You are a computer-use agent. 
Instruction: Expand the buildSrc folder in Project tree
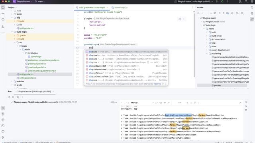pyautogui.click(x=12, y=81)
